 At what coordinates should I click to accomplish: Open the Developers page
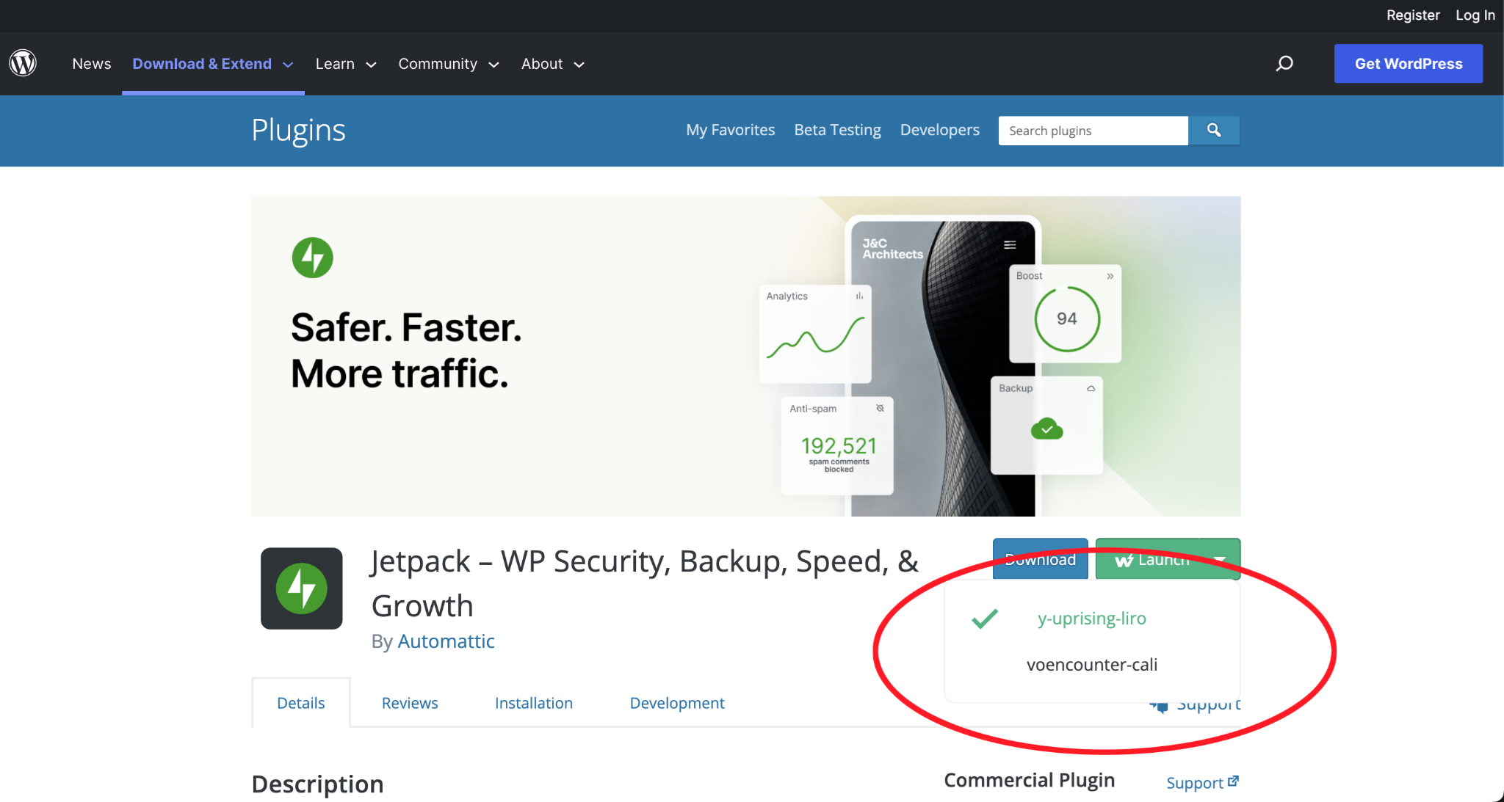pyautogui.click(x=939, y=130)
